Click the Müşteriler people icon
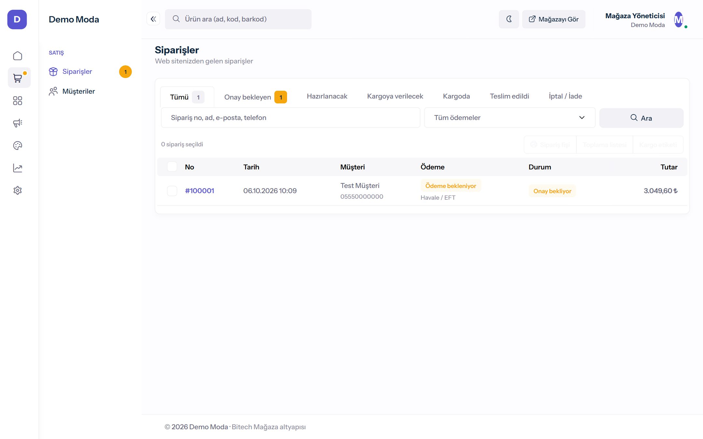This screenshot has height=439, width=703. 53,91
